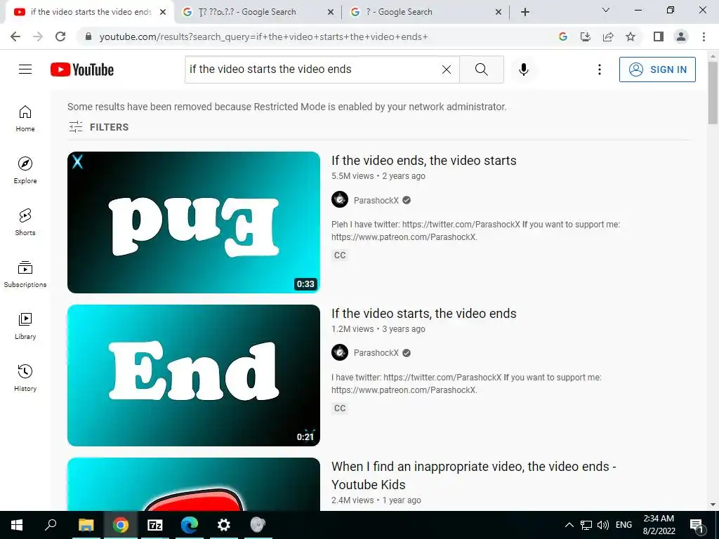Toggle the Chrome side panel
This screenshot has height=539, width=719.
(x=659, y=36)
